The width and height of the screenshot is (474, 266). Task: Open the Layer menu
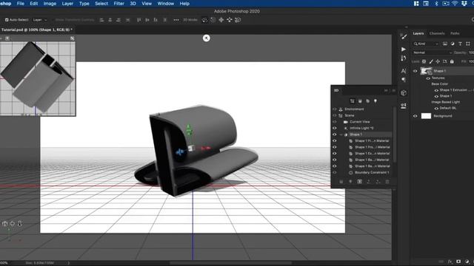coord(67,4)
